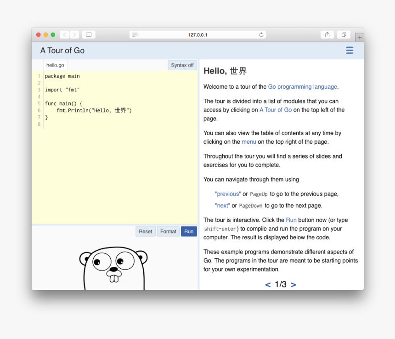Open a new tab with the plus icon
395x339 pixels.
tap(360, 36)
